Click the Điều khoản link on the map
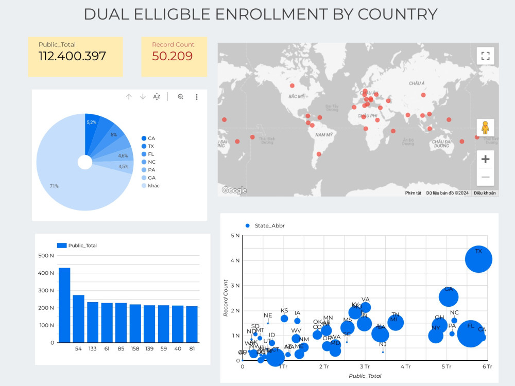 pos(486,192)
